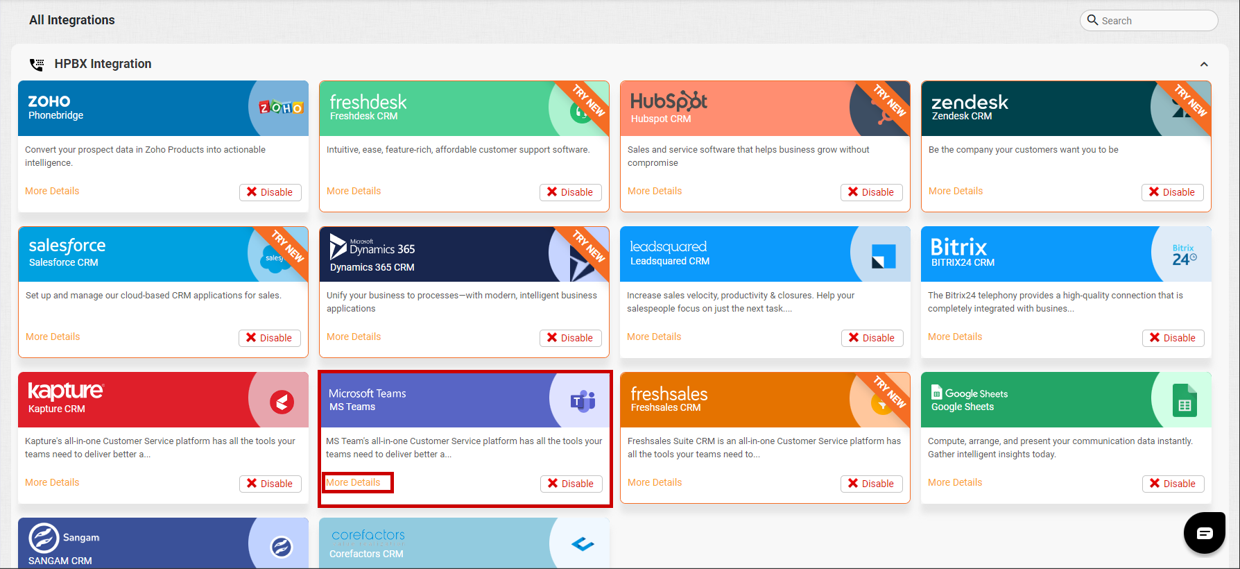Disable the Google Sheets integration
1240x569 pixels.
[1173, 484]
